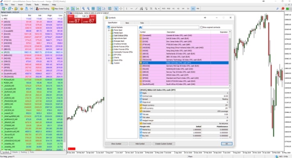This screenshot has width=292, height=158.
Task: Toggle the chart auto scroll icon
Action: pyautogui.click(x=99, y=9)
